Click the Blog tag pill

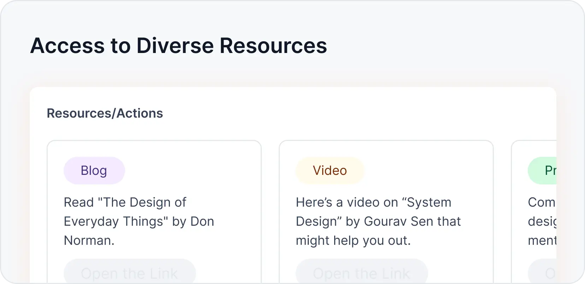94,171
